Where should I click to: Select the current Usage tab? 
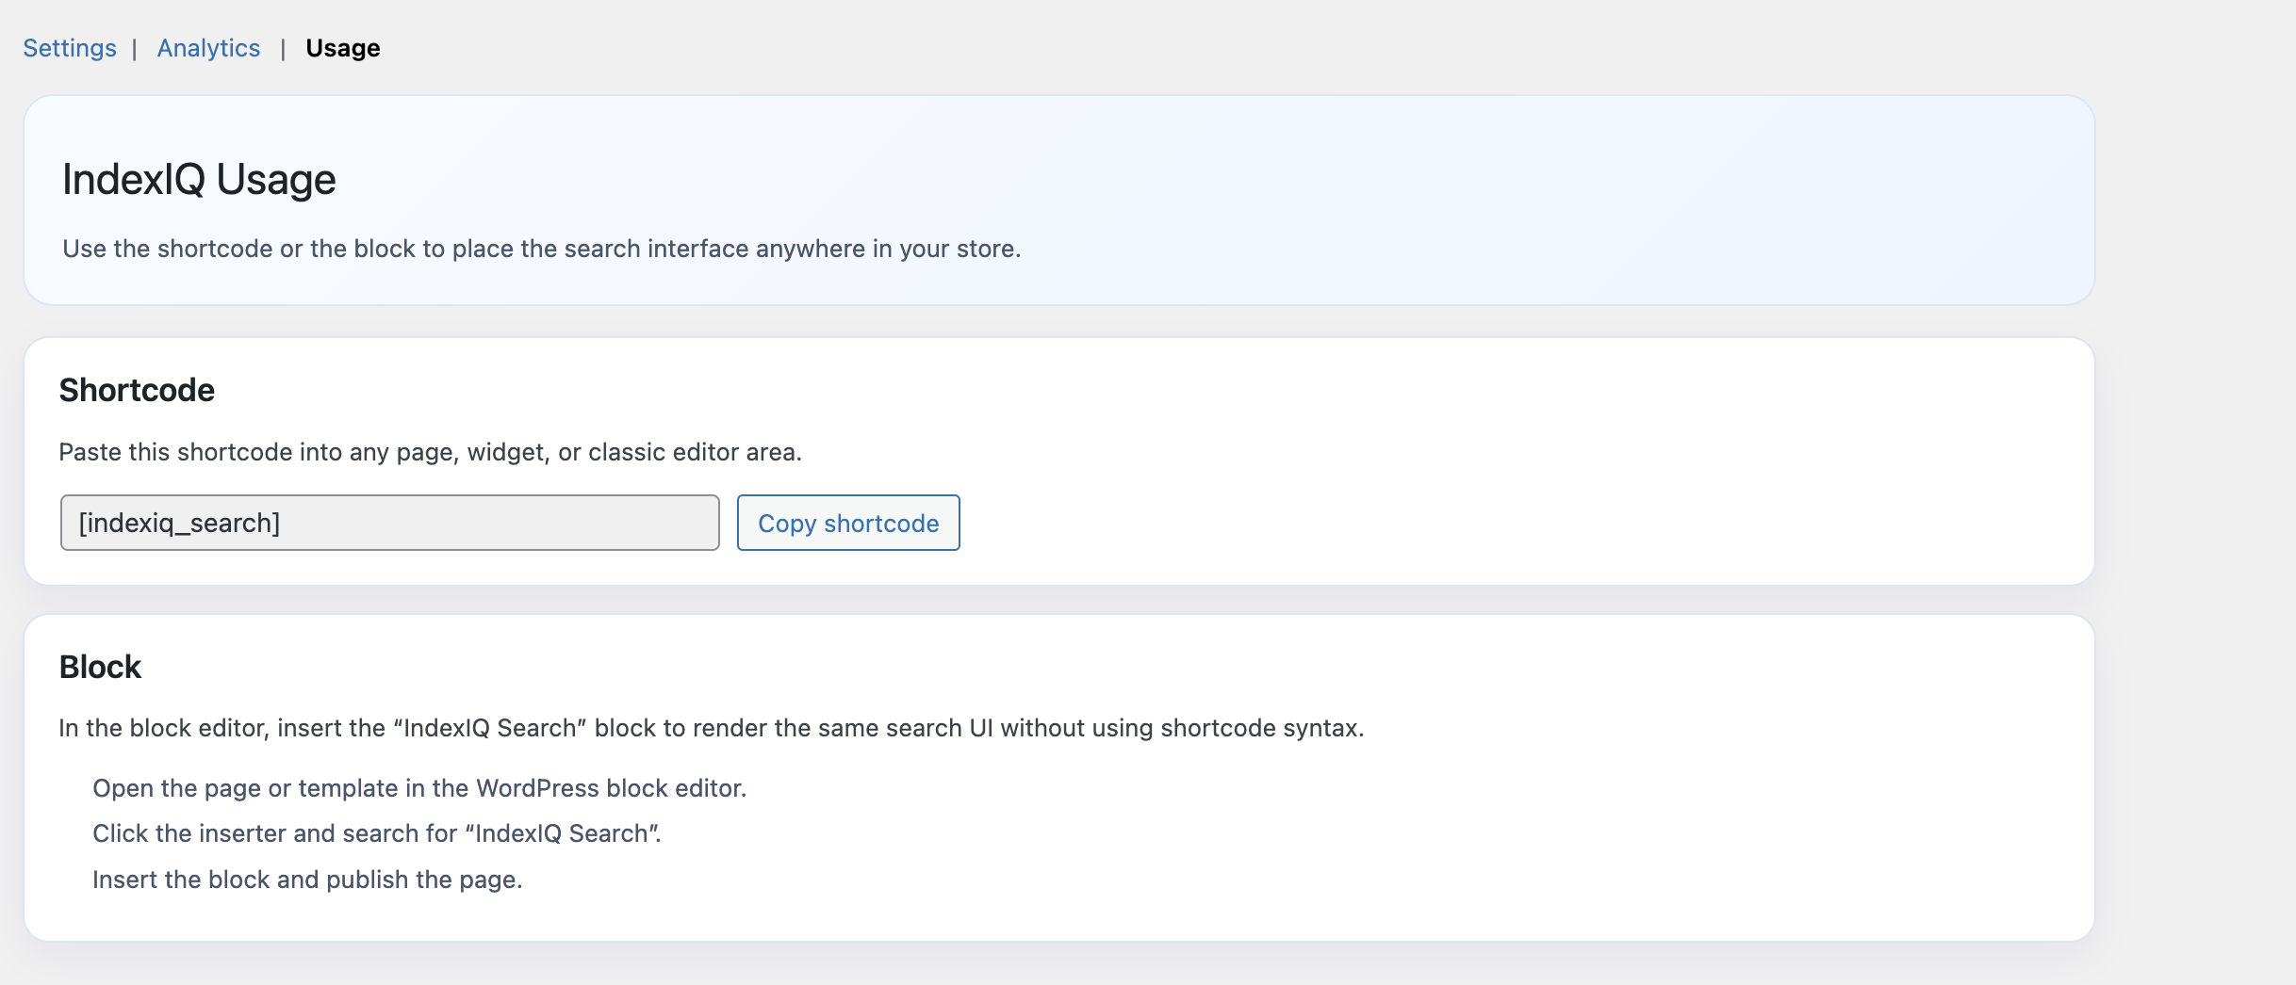click(342, 48)
